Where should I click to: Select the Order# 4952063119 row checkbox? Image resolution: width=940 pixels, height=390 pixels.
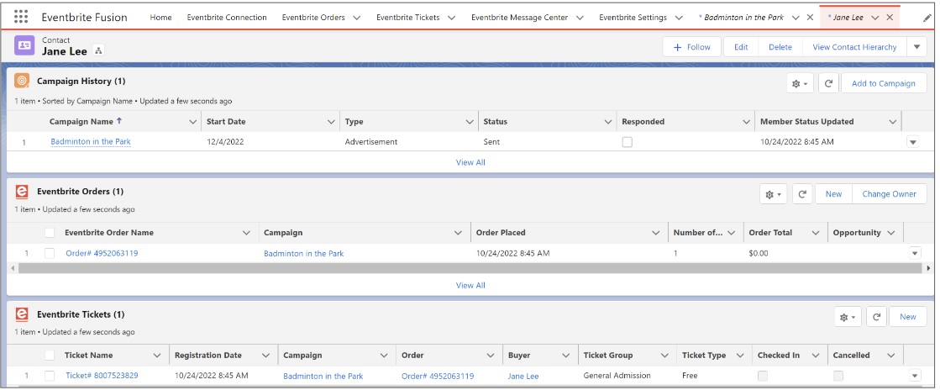50,253
